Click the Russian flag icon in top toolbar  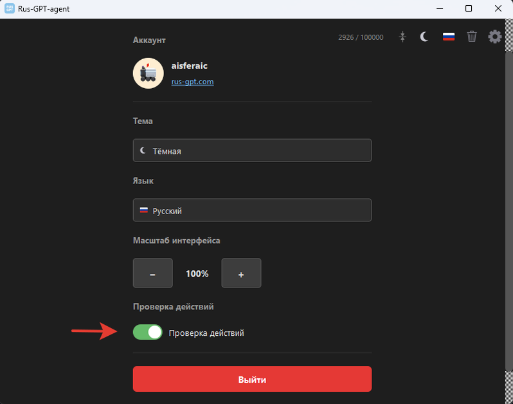[x=449, y=37]
